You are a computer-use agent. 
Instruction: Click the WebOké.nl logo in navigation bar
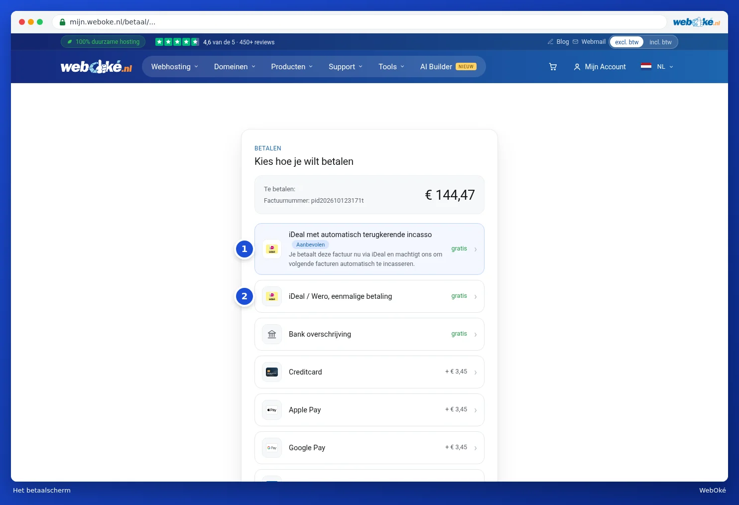click(96, 67)
